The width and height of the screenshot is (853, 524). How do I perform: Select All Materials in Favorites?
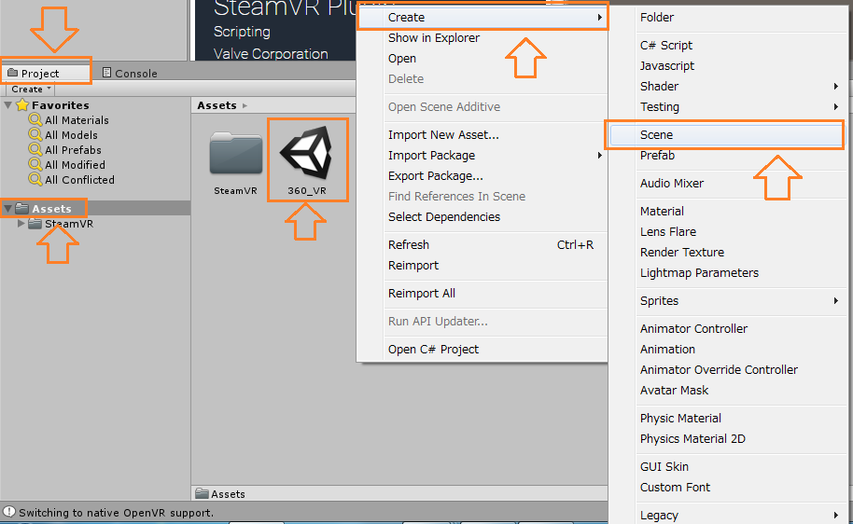[77, 120]
